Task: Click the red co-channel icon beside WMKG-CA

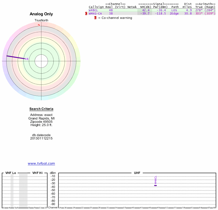Action: [x=86, y=13]
